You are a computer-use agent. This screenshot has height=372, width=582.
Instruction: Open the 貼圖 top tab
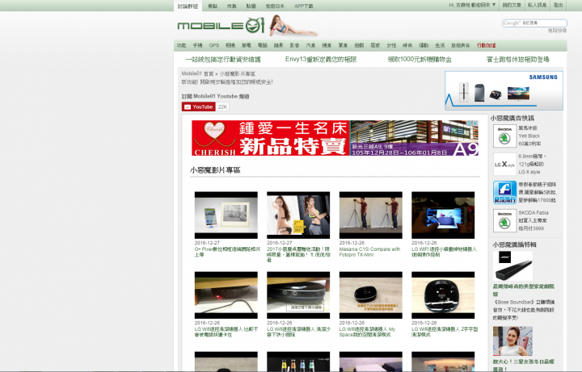click(251, 6)
